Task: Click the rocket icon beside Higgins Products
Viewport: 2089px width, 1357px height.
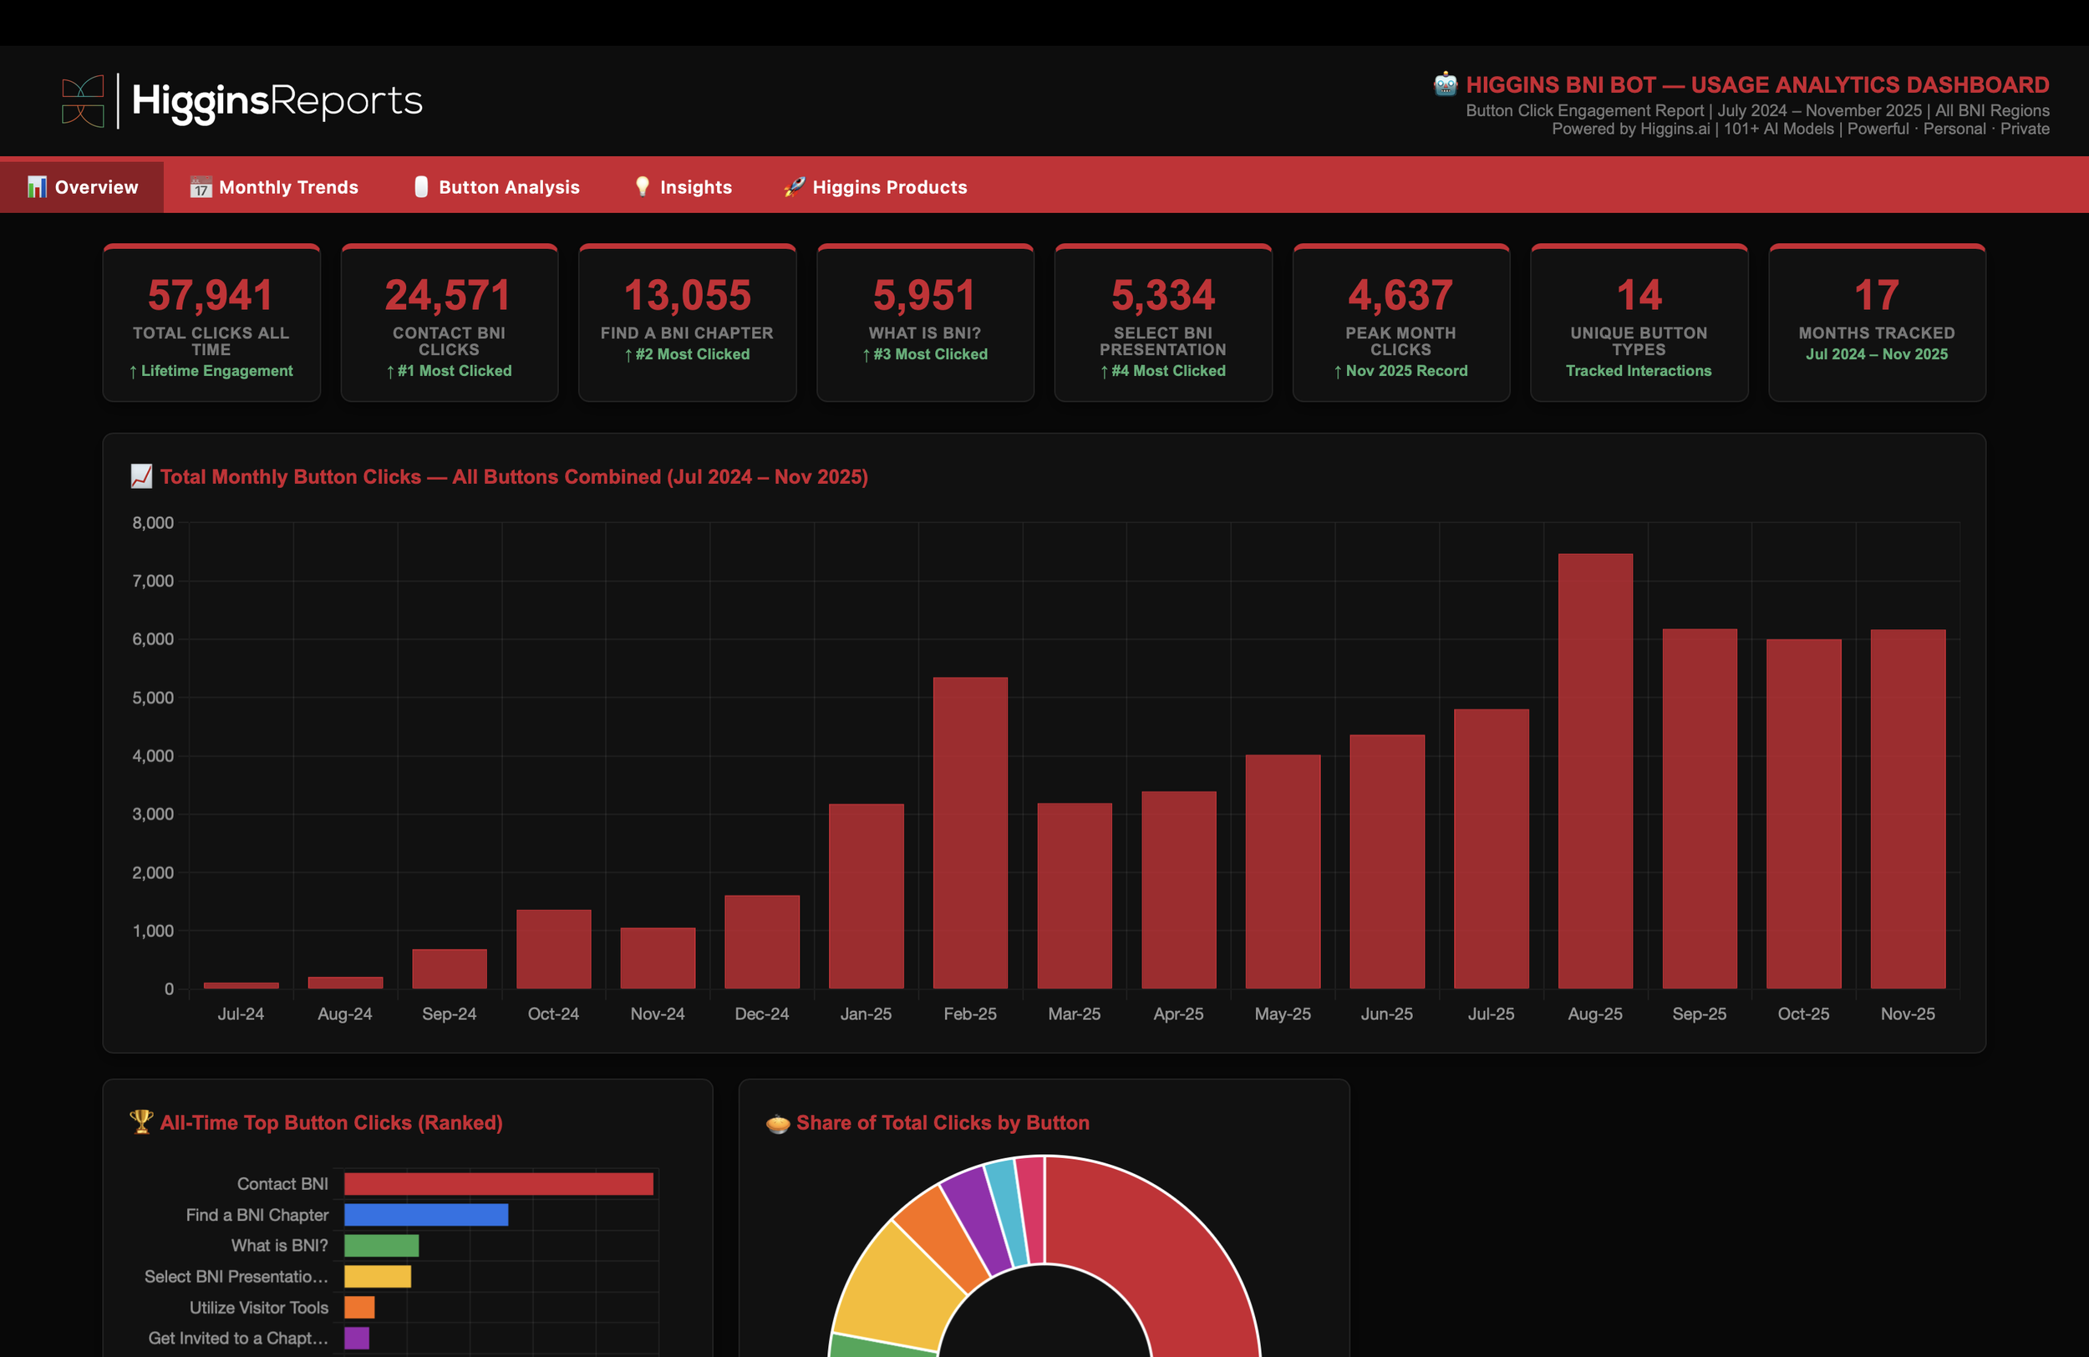Action: (x=795, y=186)
